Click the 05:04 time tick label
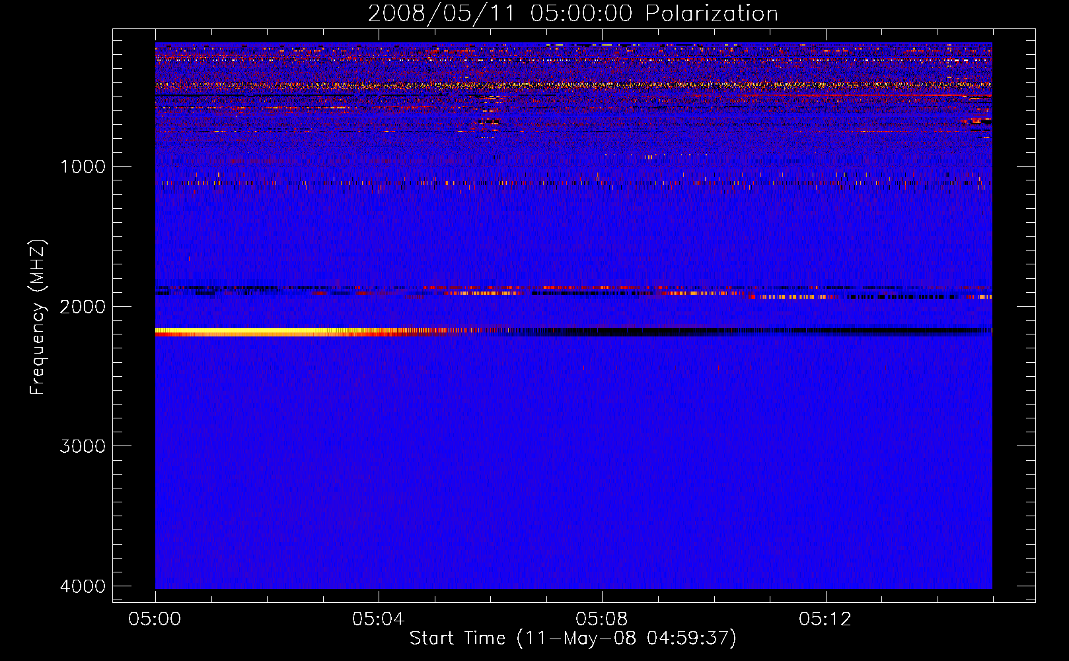Image resolution: width=1069 pixels, height=661 pixels. tap(379, 619)
